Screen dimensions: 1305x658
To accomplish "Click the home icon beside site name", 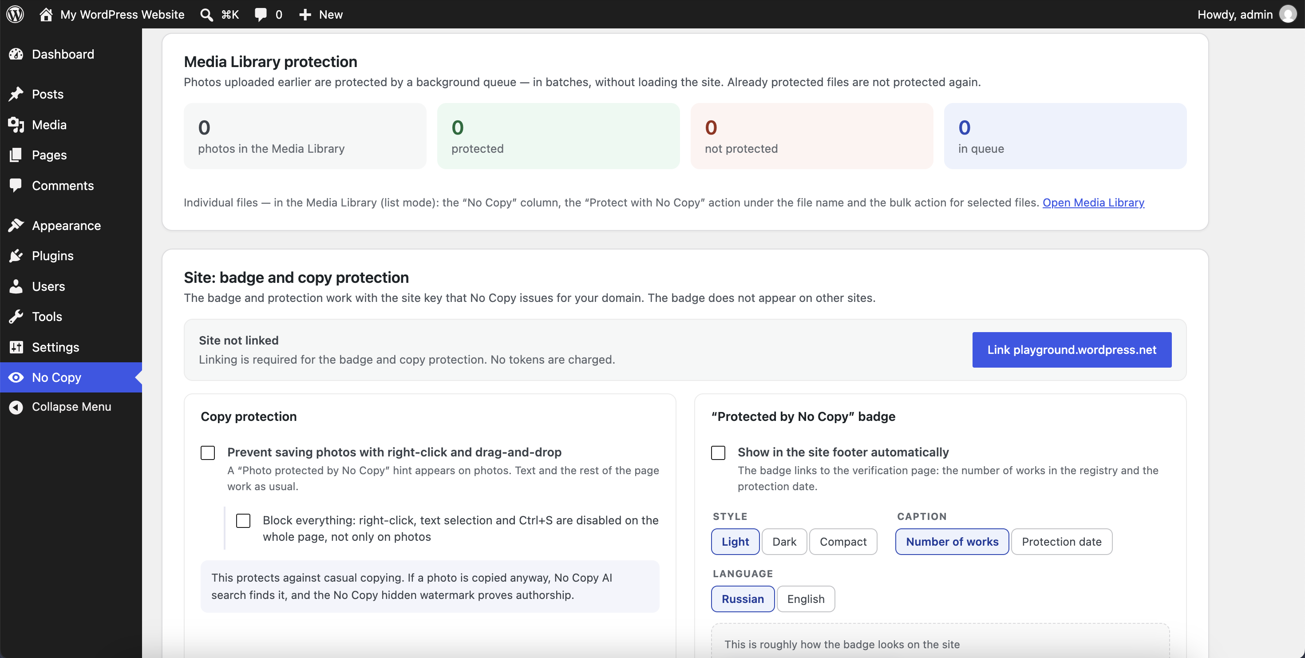I will point(46,14).
